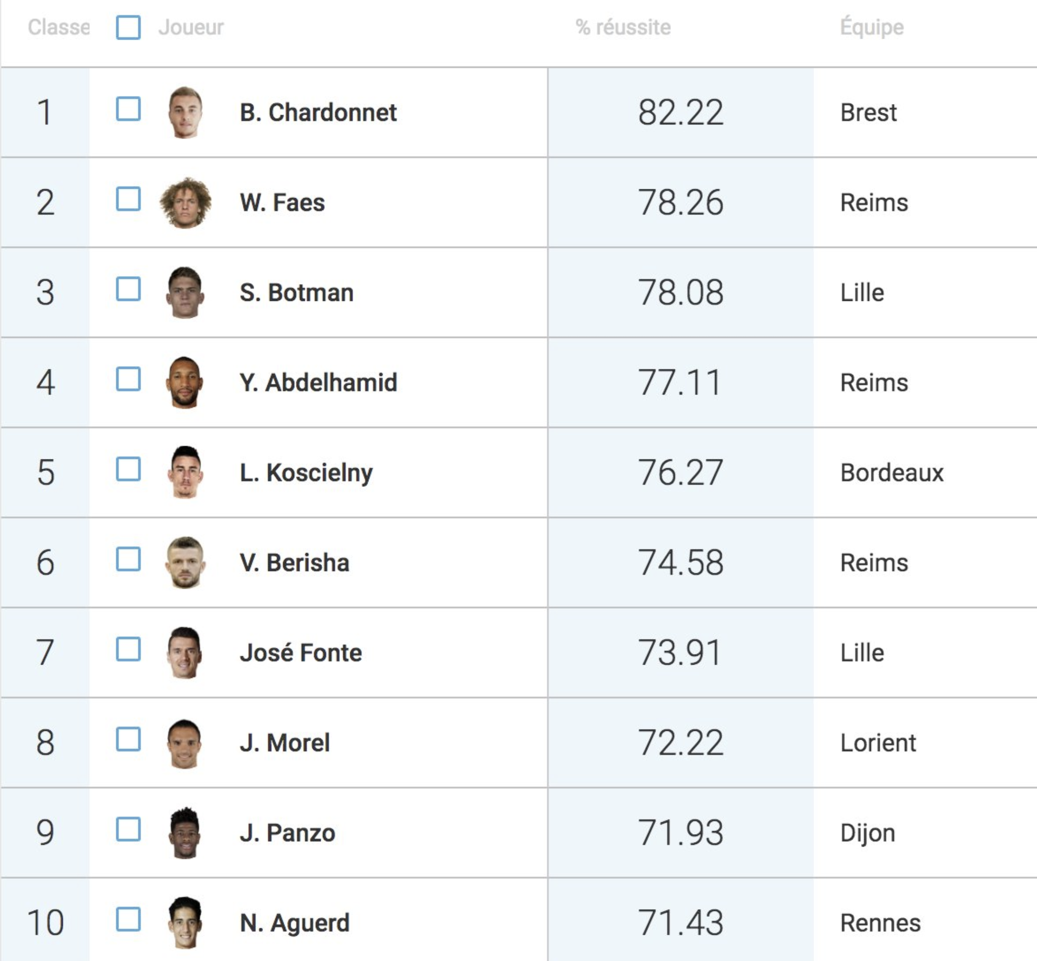1037x961 pixels.
Task: Select the Bordeaux team entry
Action: [x=892, y=472]
